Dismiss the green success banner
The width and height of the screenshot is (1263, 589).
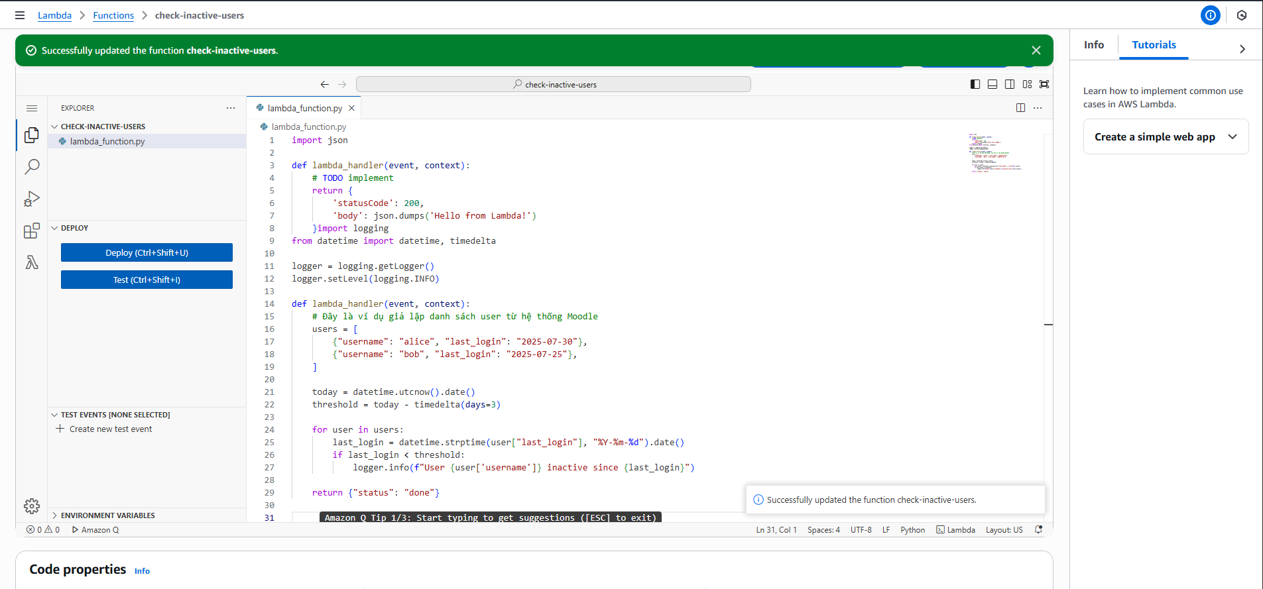pyautogui.click(x=1036, y=50)
